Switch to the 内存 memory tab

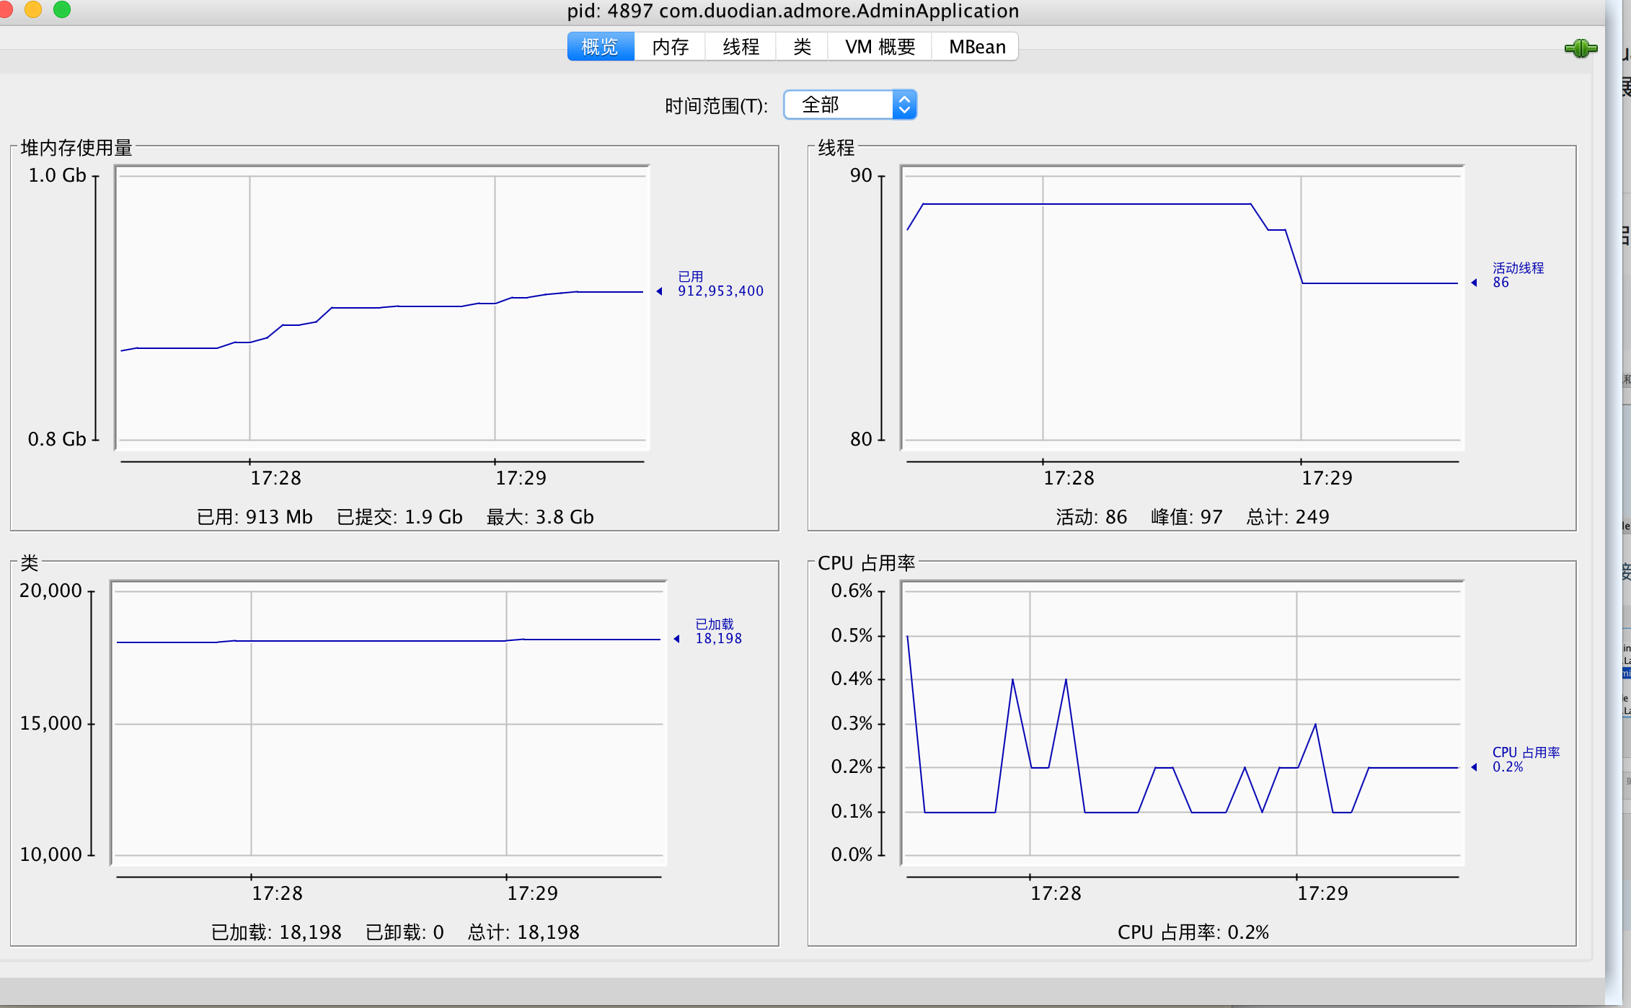click(x=670, y=47)
